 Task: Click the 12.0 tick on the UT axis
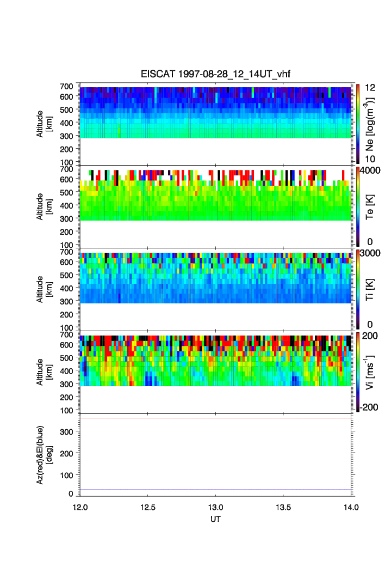80,507
